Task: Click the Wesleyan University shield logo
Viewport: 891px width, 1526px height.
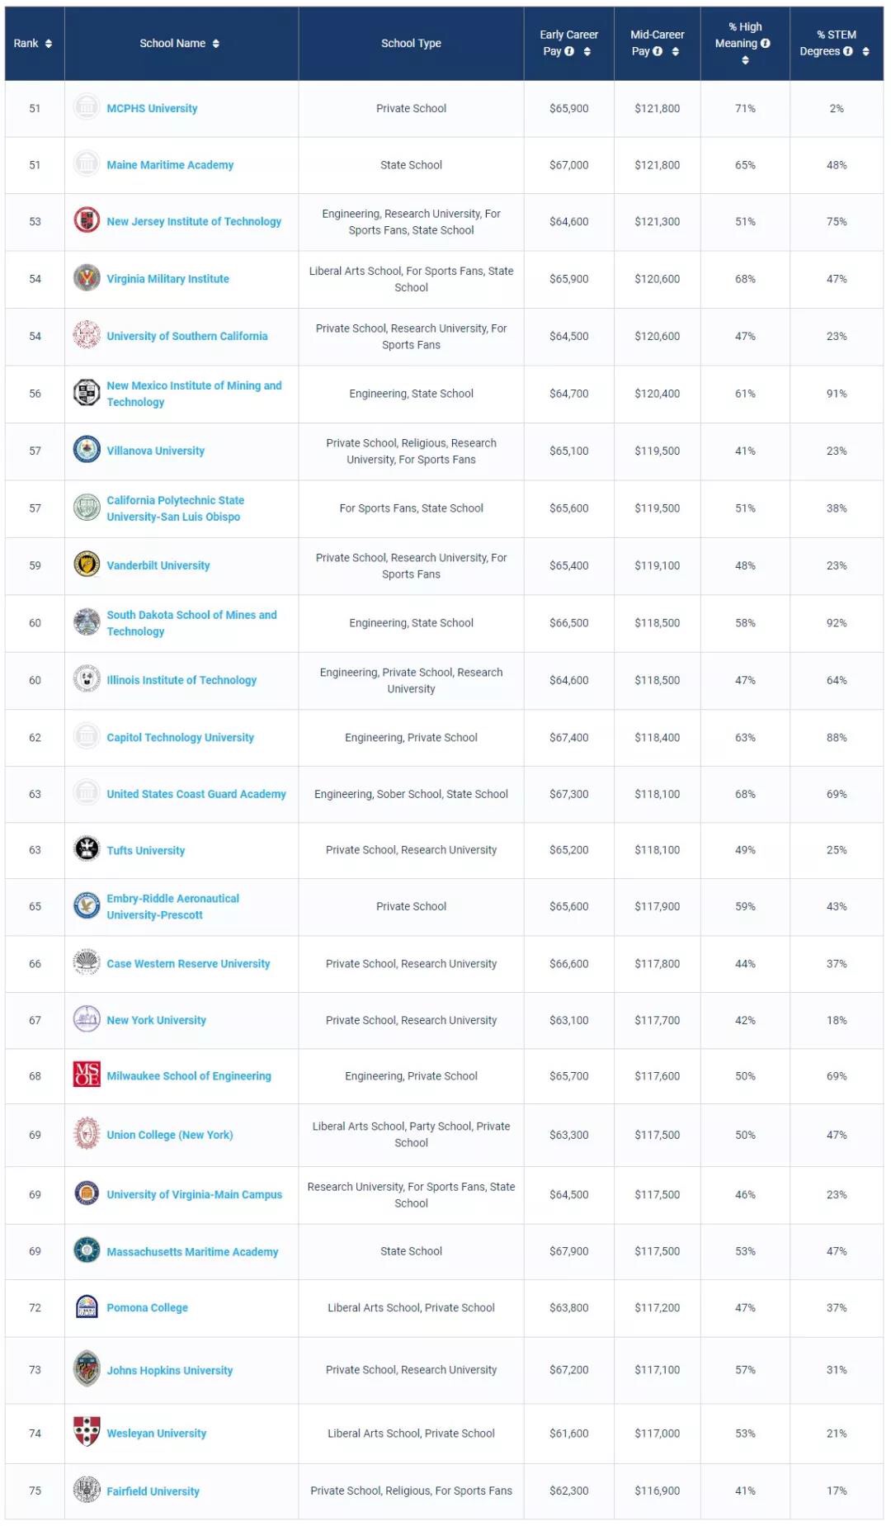Action: coord(87,1432)
